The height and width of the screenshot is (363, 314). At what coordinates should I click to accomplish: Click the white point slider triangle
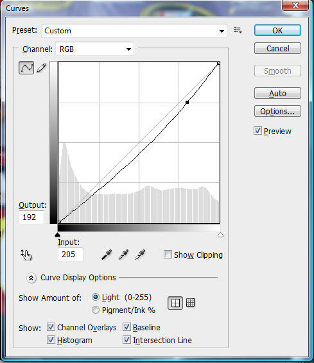point(220,235)
